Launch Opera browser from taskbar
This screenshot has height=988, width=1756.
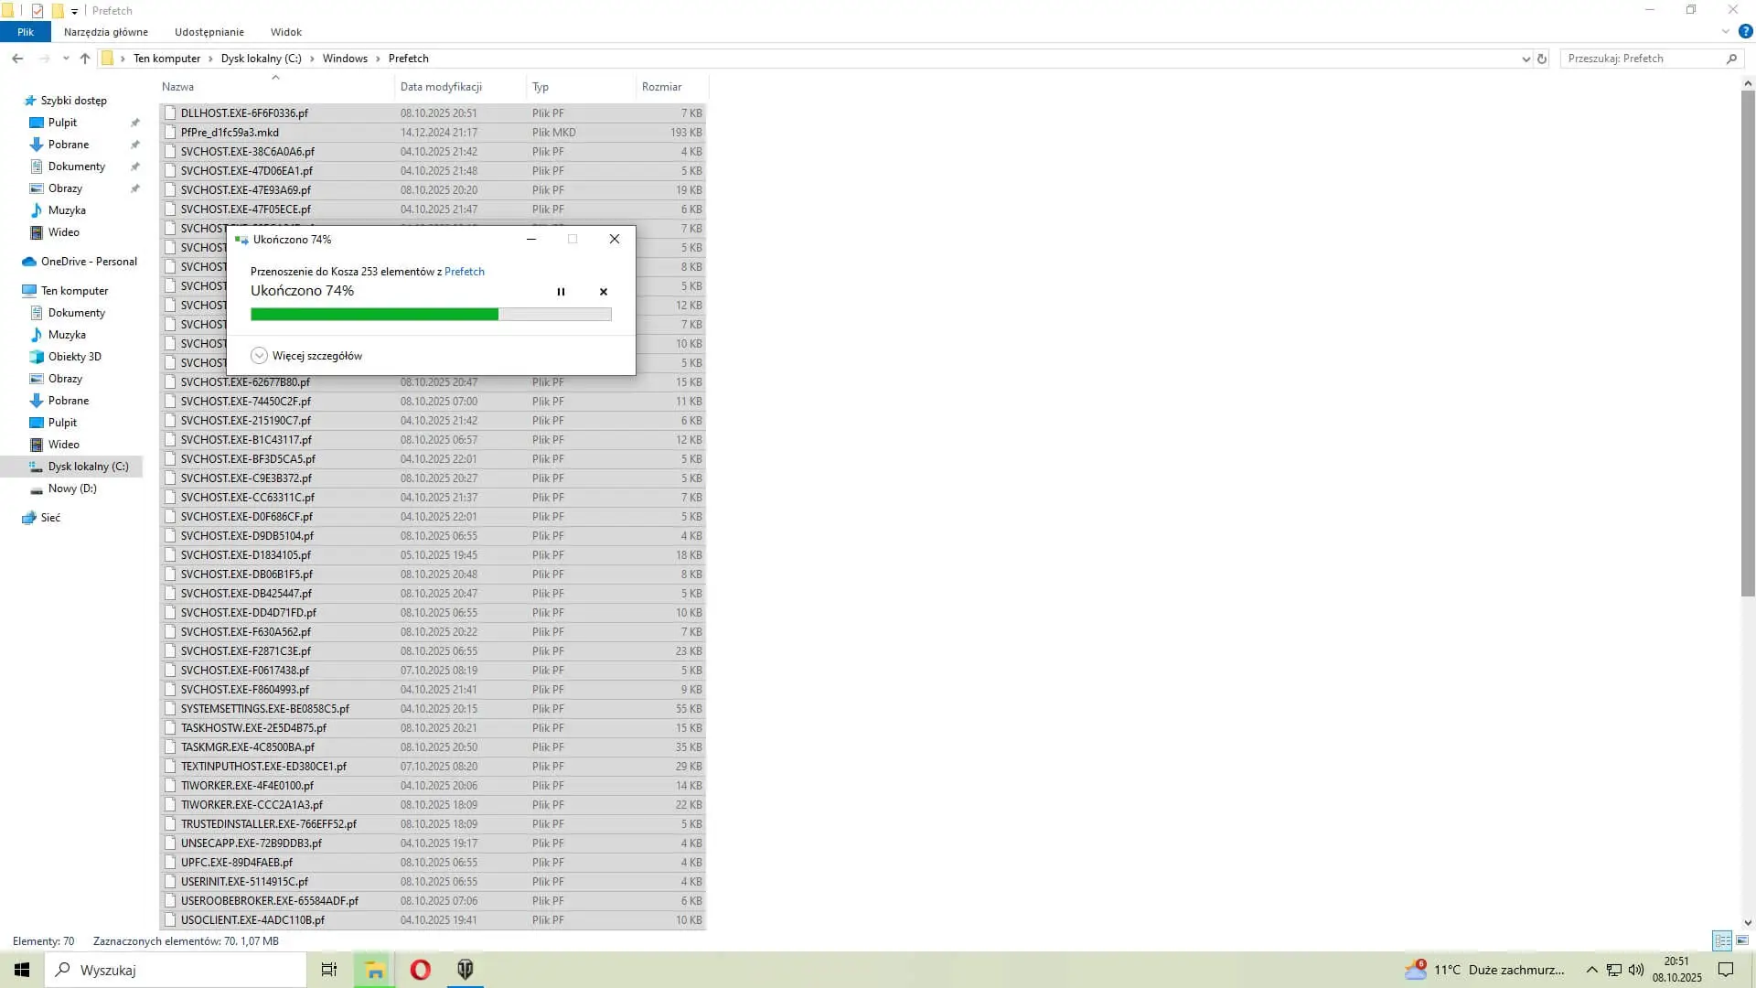pyautogui.click(x=420, y=970)
